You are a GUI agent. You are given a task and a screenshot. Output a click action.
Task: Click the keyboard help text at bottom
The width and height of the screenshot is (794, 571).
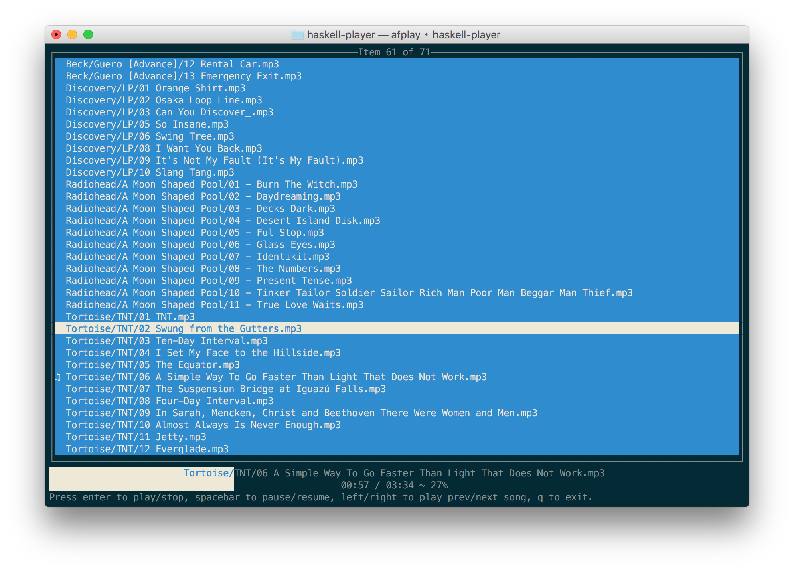(x=320, y=497)
